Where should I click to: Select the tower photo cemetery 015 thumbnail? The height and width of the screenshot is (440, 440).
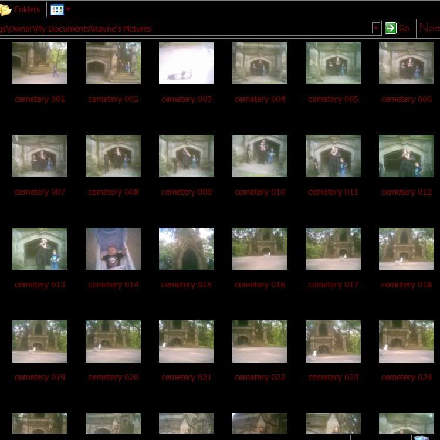[x=187, y=249]
